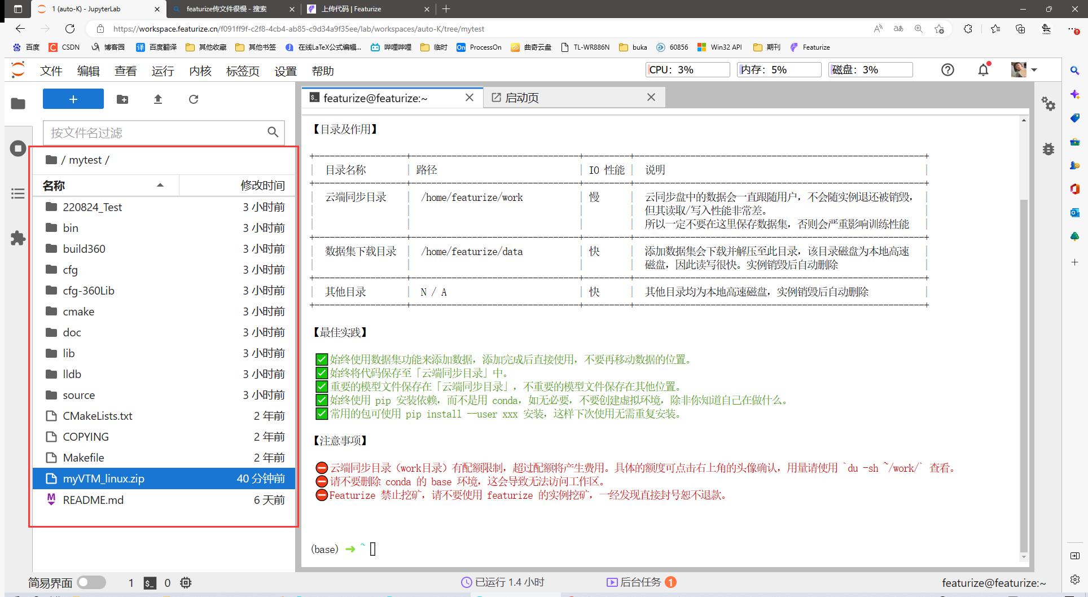The height and width of the screenshot is (597, 1088).
Task: Create a new folder in file browser
Action: 122,99
